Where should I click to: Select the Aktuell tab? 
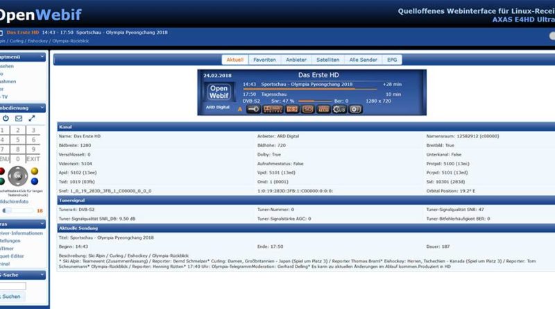[235, 60]
